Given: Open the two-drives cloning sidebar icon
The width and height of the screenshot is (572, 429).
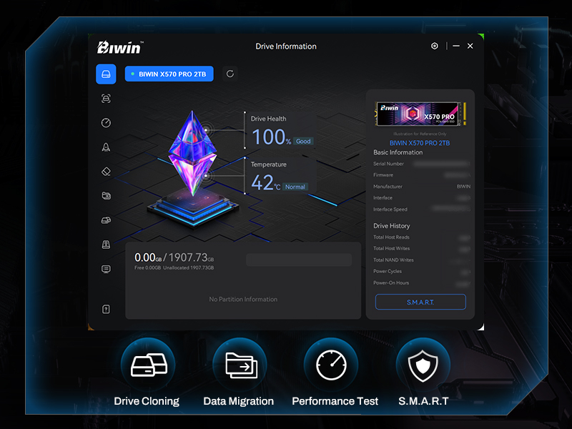Looking at the screenshot, I should point(106,220).
